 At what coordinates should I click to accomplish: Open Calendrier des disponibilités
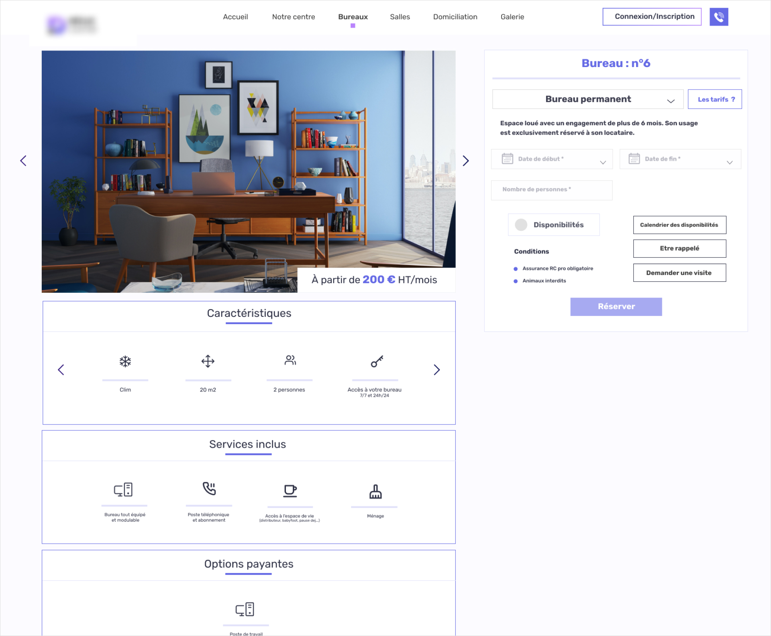tap(679, 225)
